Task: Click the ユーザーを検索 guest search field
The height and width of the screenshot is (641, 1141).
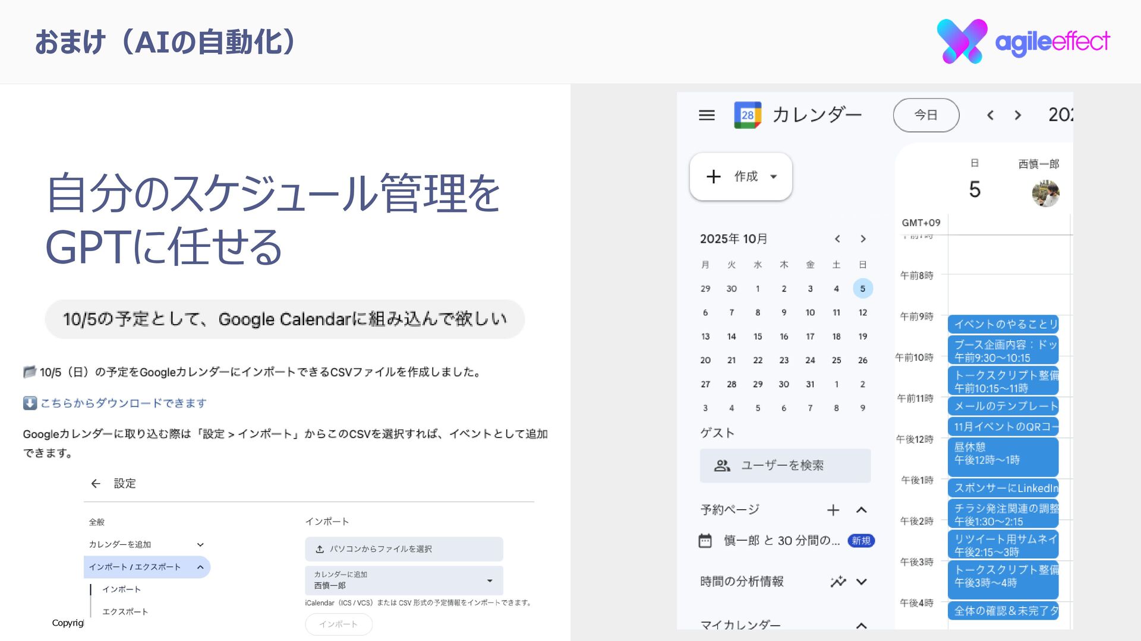Action: pos(785,466)
